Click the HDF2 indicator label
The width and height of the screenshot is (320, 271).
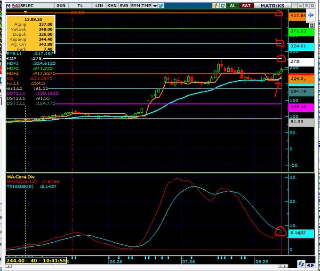(x=13, y=68)
